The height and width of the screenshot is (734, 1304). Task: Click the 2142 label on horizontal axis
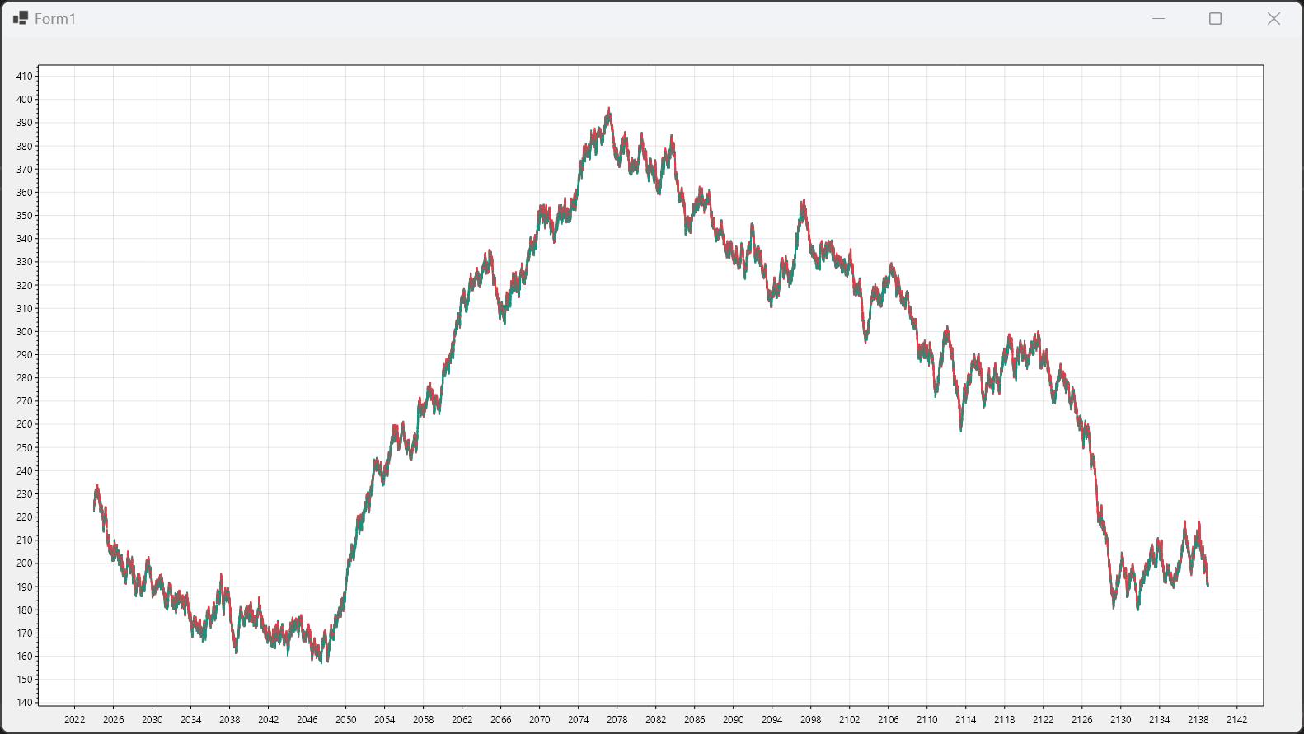(1237, 719)
